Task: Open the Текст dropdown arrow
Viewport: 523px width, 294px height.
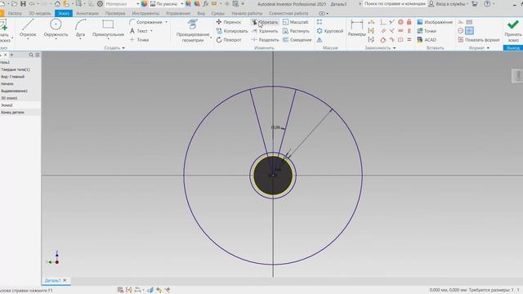Action: tap(151, 31)
